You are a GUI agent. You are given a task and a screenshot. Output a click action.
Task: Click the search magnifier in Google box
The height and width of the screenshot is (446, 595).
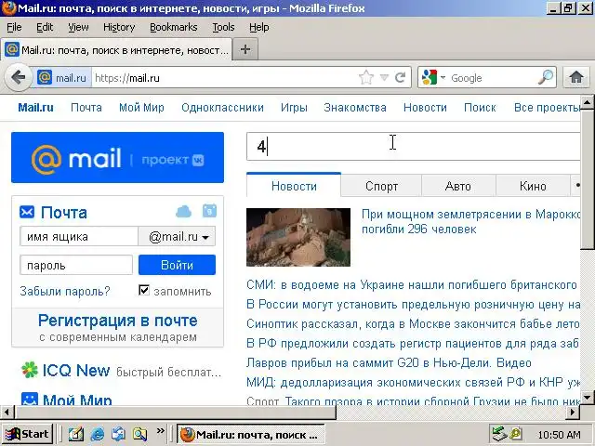point(546,77)
